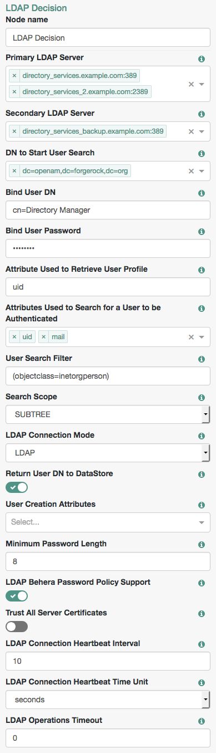Disable Return User DN to DataStore
Image resolution: width=216 pixels, height=753 pixels.
point(17,487)
